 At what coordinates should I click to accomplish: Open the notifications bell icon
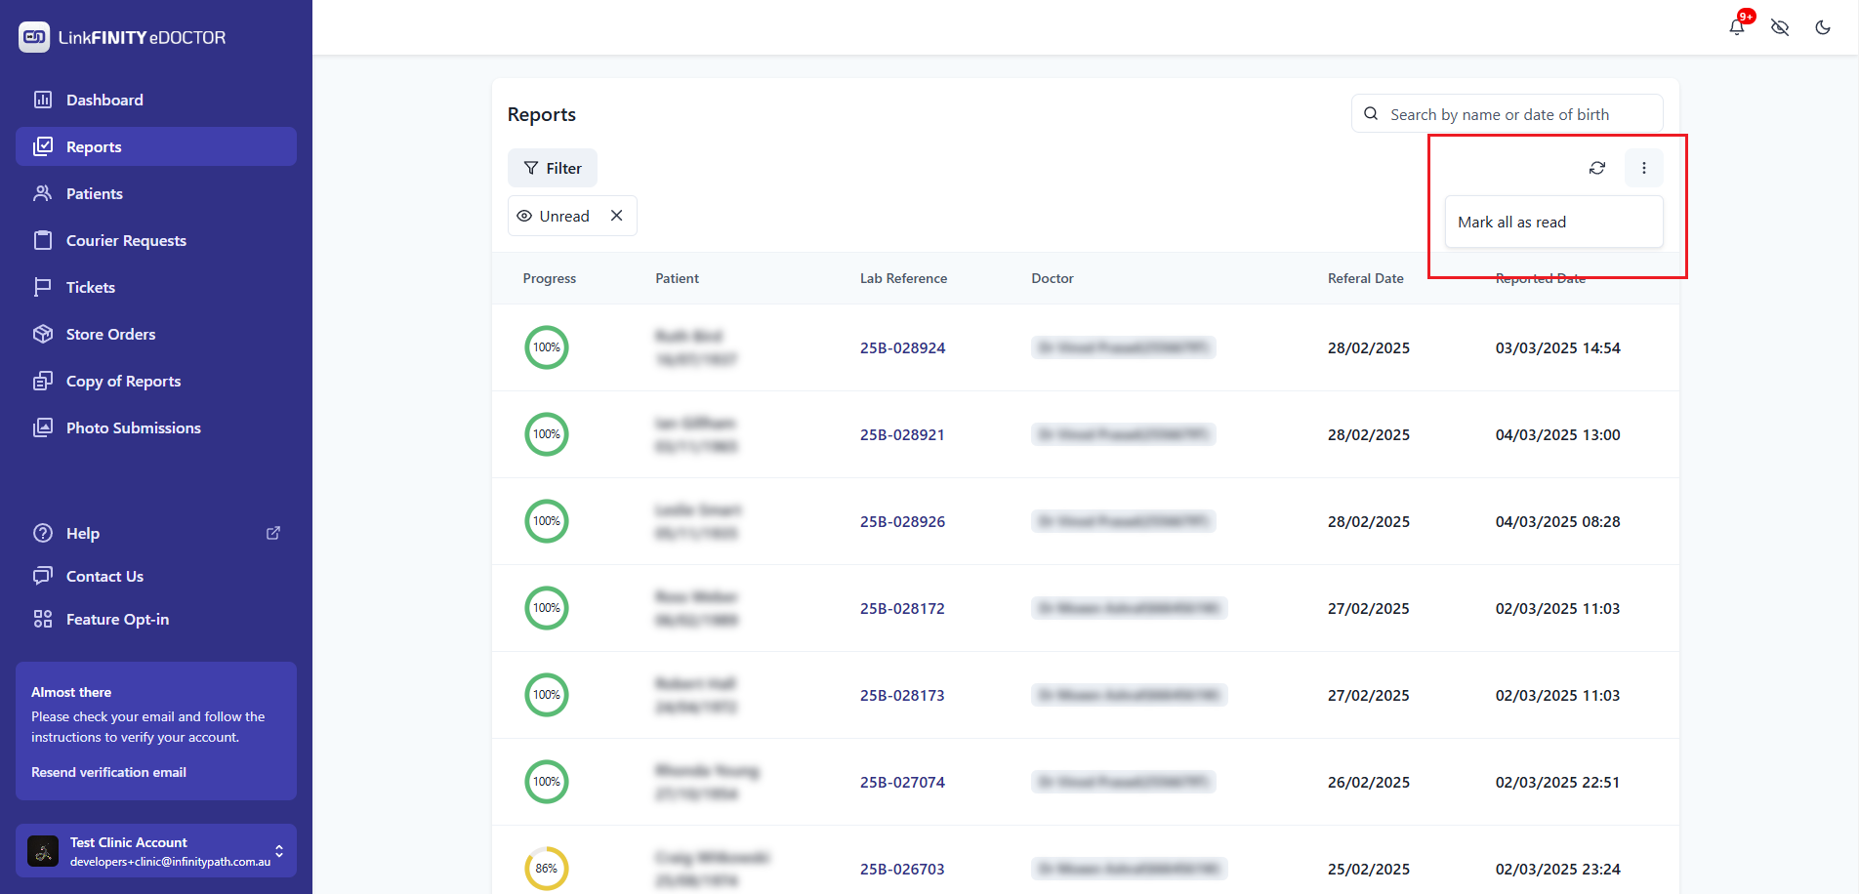tap(1737, 27)
